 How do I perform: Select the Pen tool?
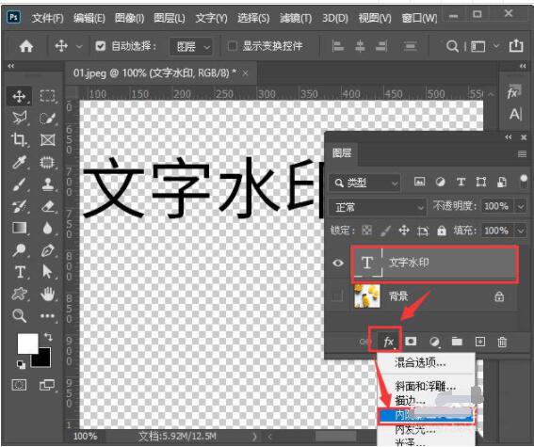[47, 250]
